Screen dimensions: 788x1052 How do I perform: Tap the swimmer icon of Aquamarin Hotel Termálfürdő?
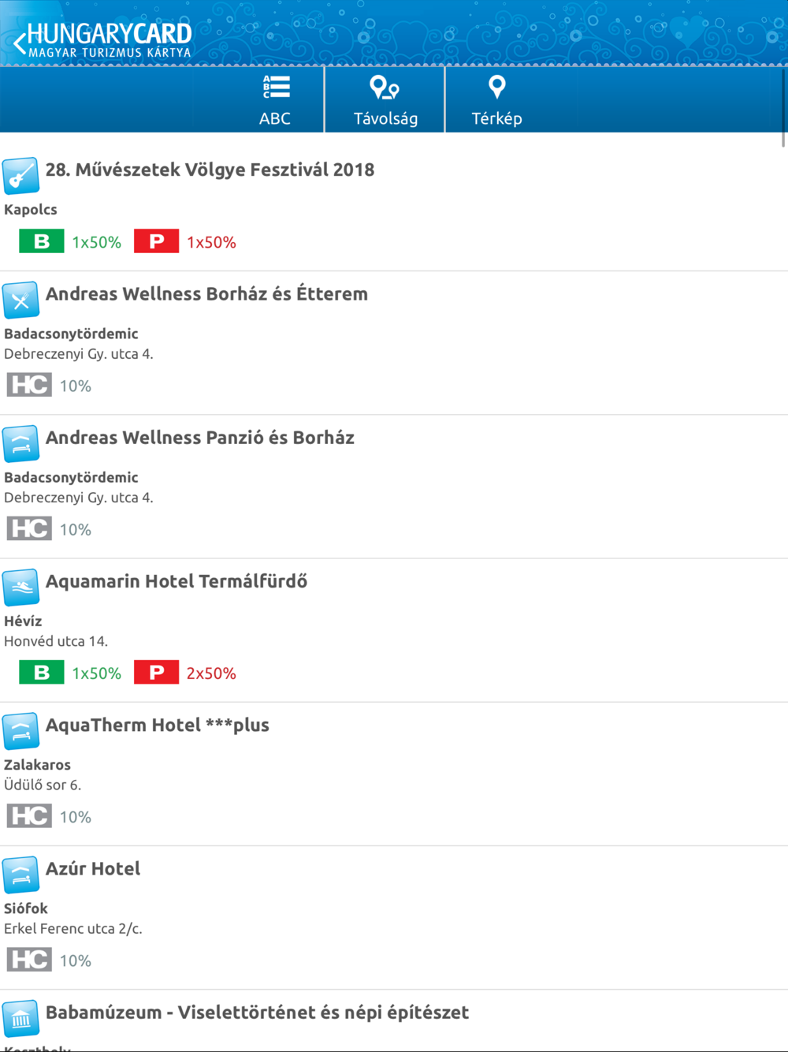tap(20, 587)
